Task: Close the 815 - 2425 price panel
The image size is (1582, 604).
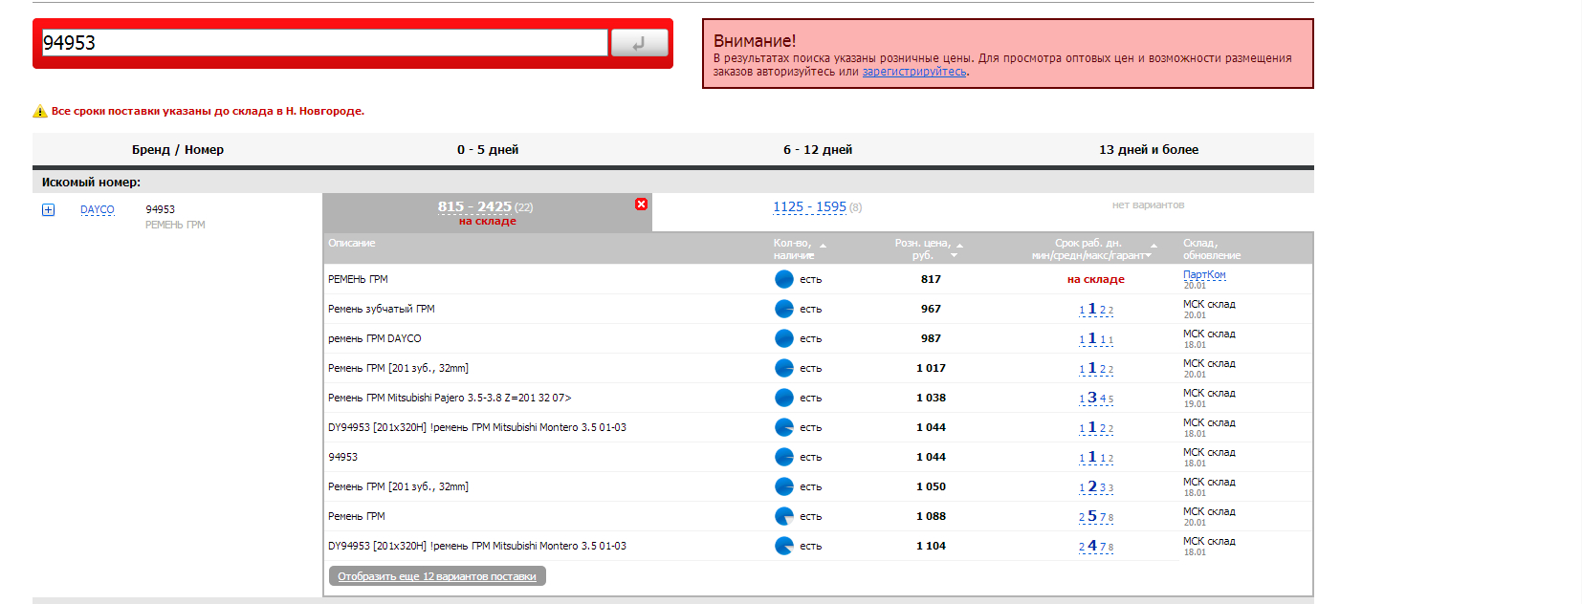Action: [x=641, y=205]
